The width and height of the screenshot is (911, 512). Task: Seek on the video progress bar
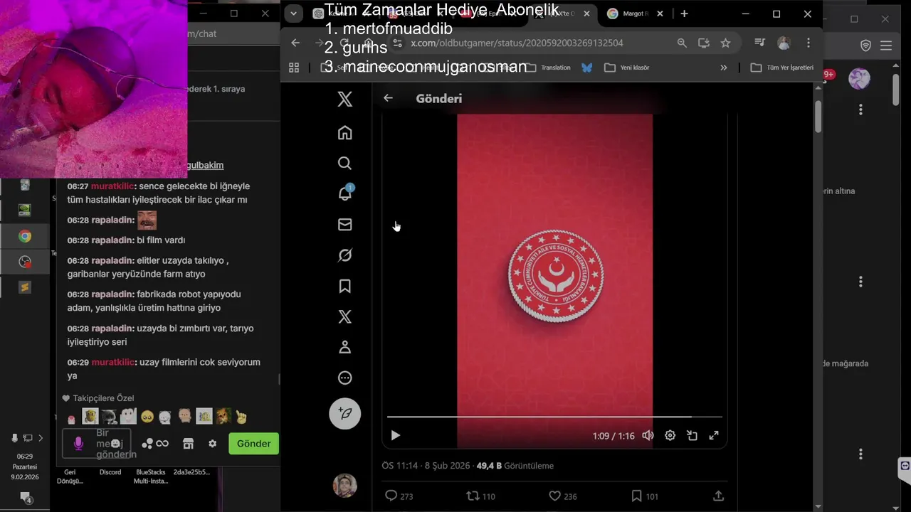click(x=554, y=417)
